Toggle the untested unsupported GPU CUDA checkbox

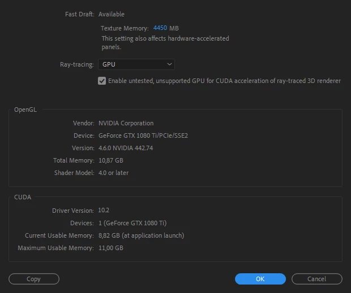coord(102,81)
